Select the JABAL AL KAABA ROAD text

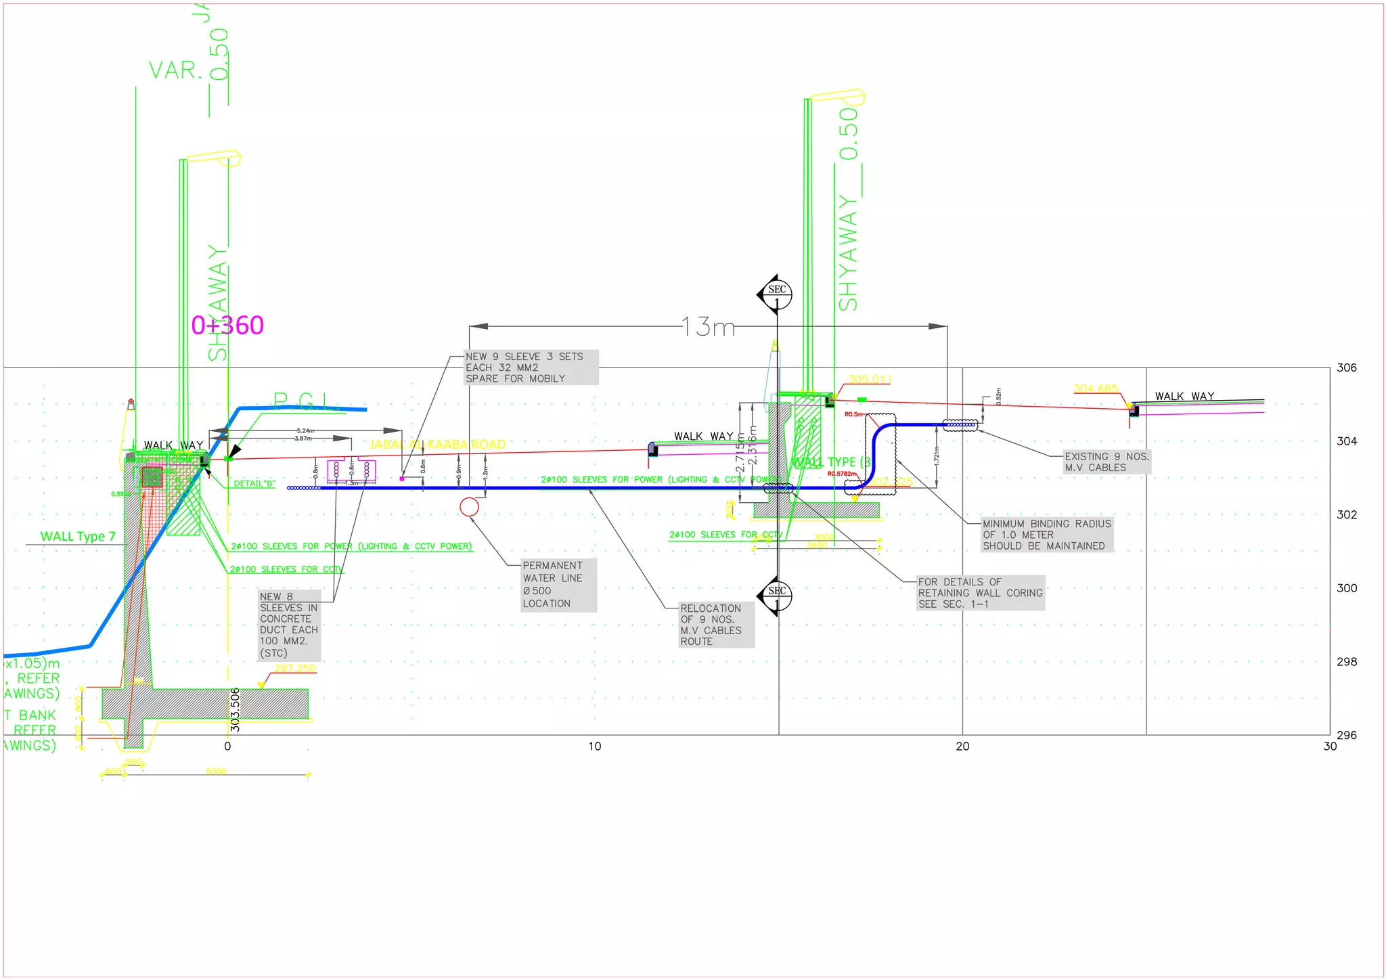click(x=437, y=445)
